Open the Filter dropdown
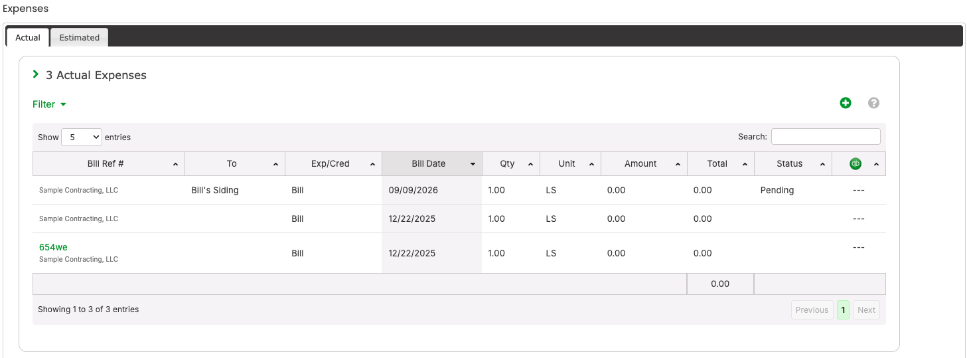Image resolution: width=967 pixels, height=358 pixels. (50, 104)
